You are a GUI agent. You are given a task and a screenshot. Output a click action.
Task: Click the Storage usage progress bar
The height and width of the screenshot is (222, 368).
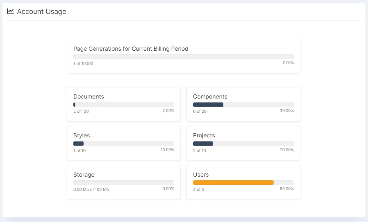124,182
